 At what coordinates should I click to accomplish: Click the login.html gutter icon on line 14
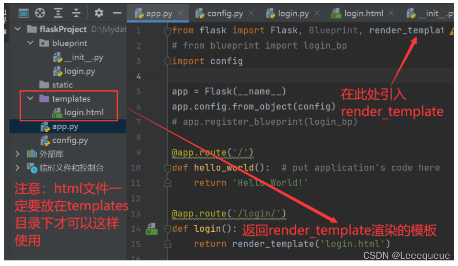point(152,229)
